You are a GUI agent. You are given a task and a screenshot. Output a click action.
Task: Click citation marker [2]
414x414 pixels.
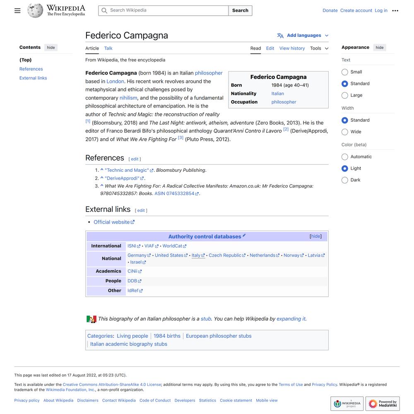[286, 129]
